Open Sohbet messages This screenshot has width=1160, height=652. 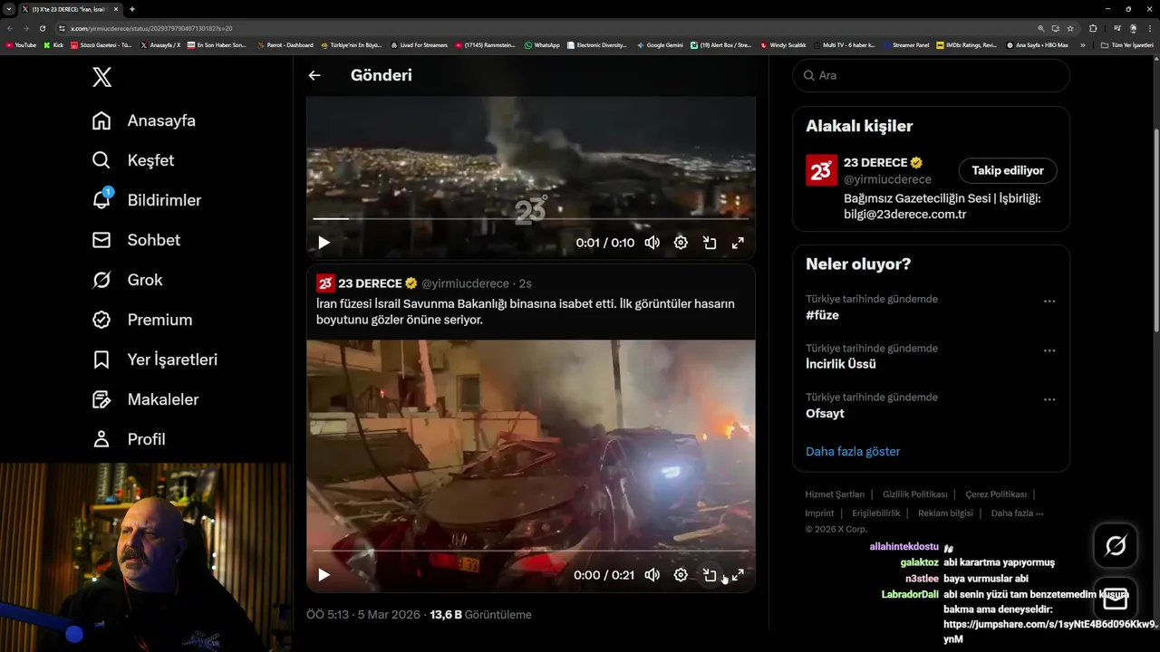point(136,240)
